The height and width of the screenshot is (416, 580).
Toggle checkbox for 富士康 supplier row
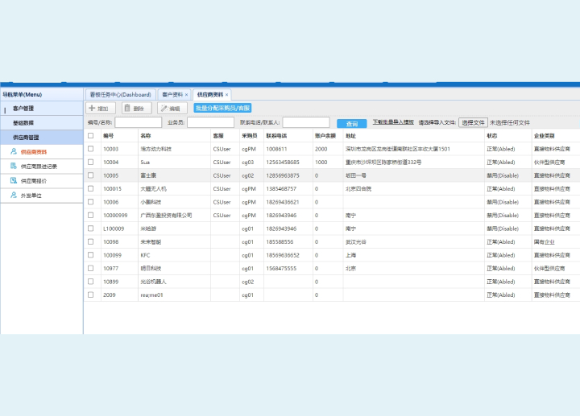[90, 175]
